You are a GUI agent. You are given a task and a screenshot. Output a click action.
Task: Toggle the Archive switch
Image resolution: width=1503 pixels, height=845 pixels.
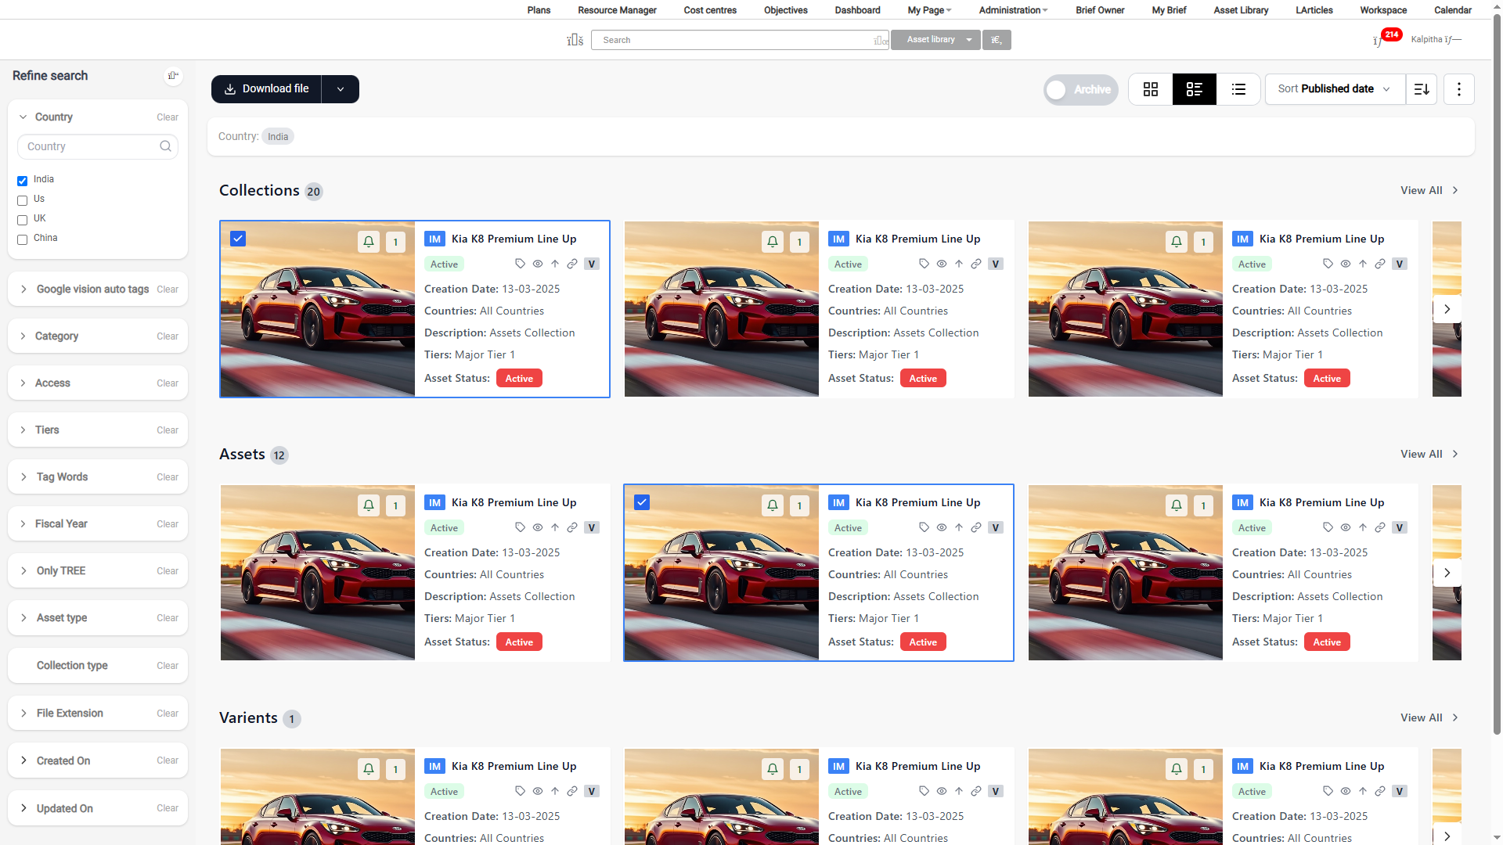point(1081,90)
